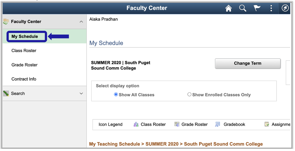
Task: Open My Schedule from the sidebar menu
Action: tap(25, 36)
